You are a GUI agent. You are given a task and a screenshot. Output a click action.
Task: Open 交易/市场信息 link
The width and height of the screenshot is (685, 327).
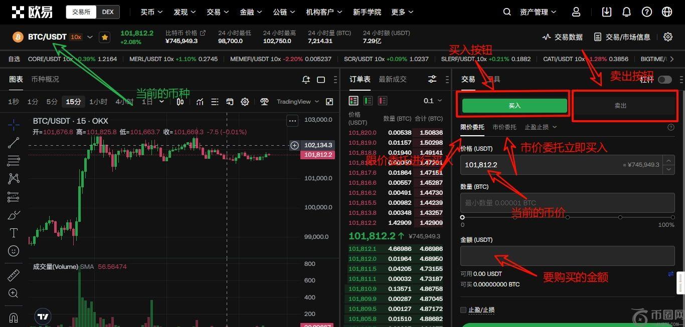pyautogui.click(x=622, y=37)
